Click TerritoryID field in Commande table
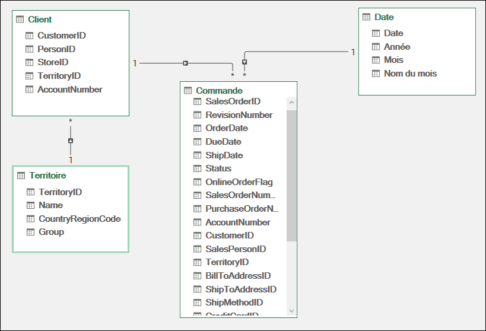486x331 pixels. [x=227, y=262]
